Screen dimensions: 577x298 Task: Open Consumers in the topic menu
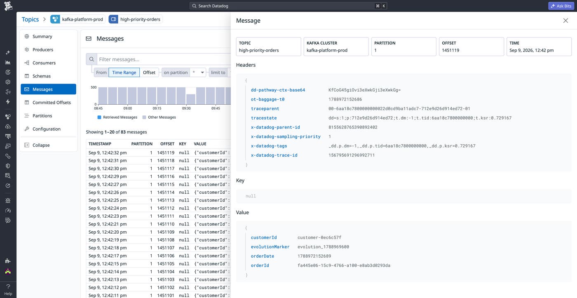point(48,63)
